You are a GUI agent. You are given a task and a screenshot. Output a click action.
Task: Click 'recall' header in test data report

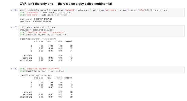point(50,78)
